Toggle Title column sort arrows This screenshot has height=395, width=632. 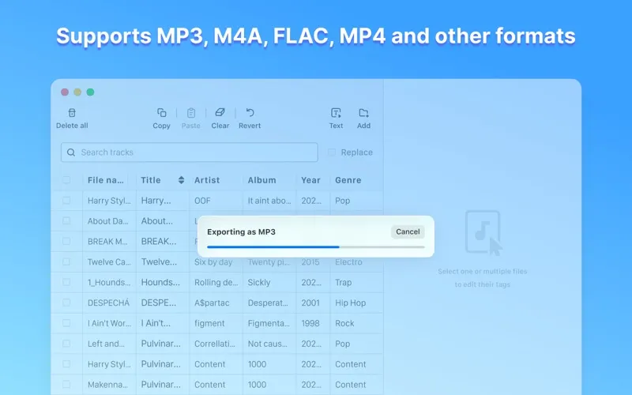click(x=182, y=180)
